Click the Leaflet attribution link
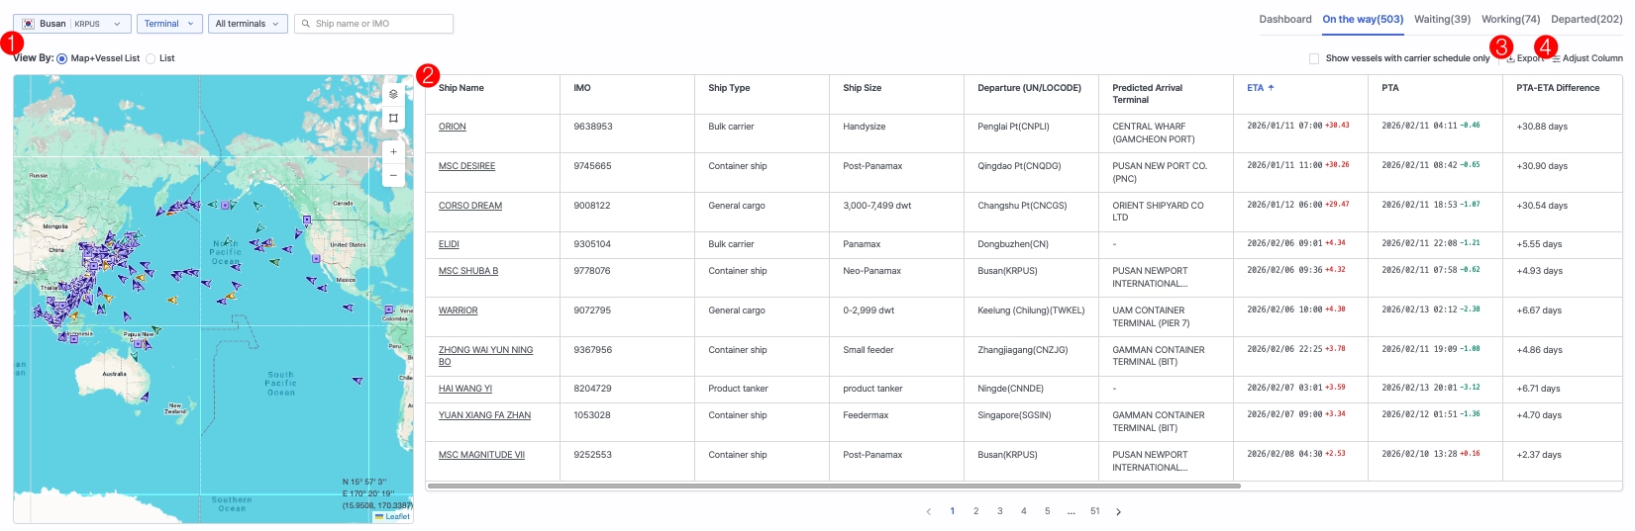This screenshot has width=1635, height=531. [397, 517]
